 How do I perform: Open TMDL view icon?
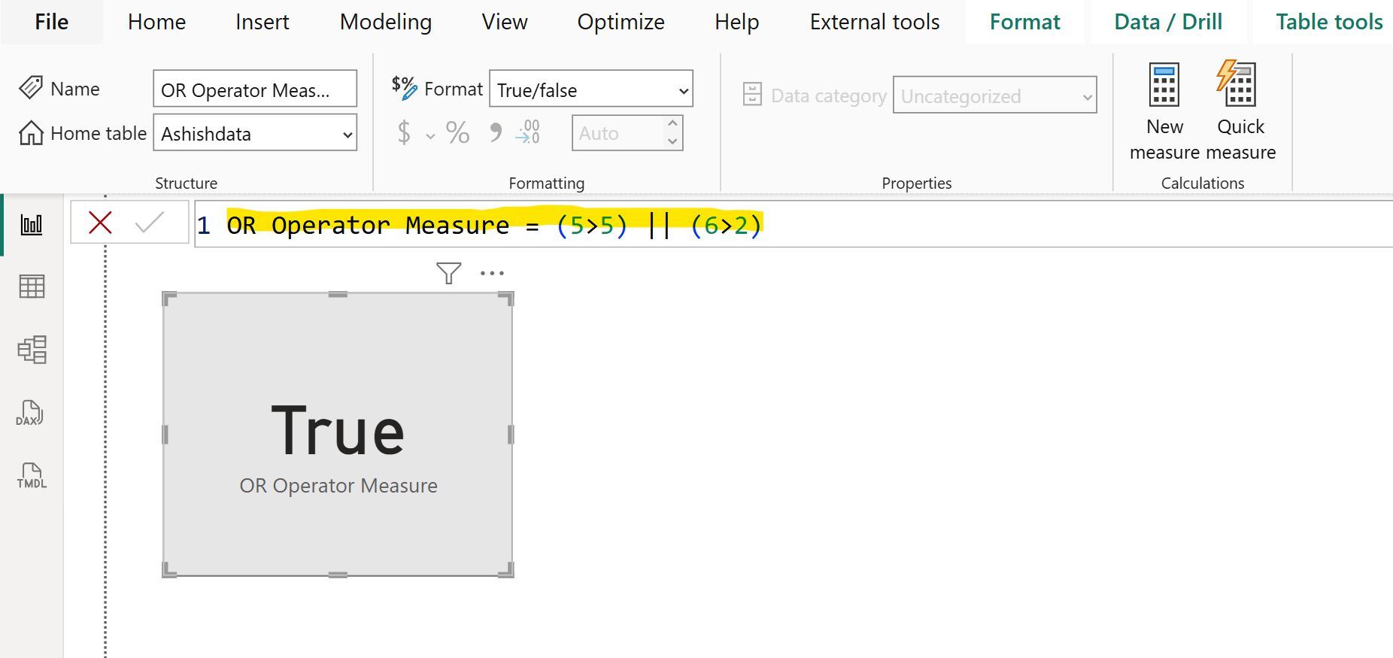(32, 476)
